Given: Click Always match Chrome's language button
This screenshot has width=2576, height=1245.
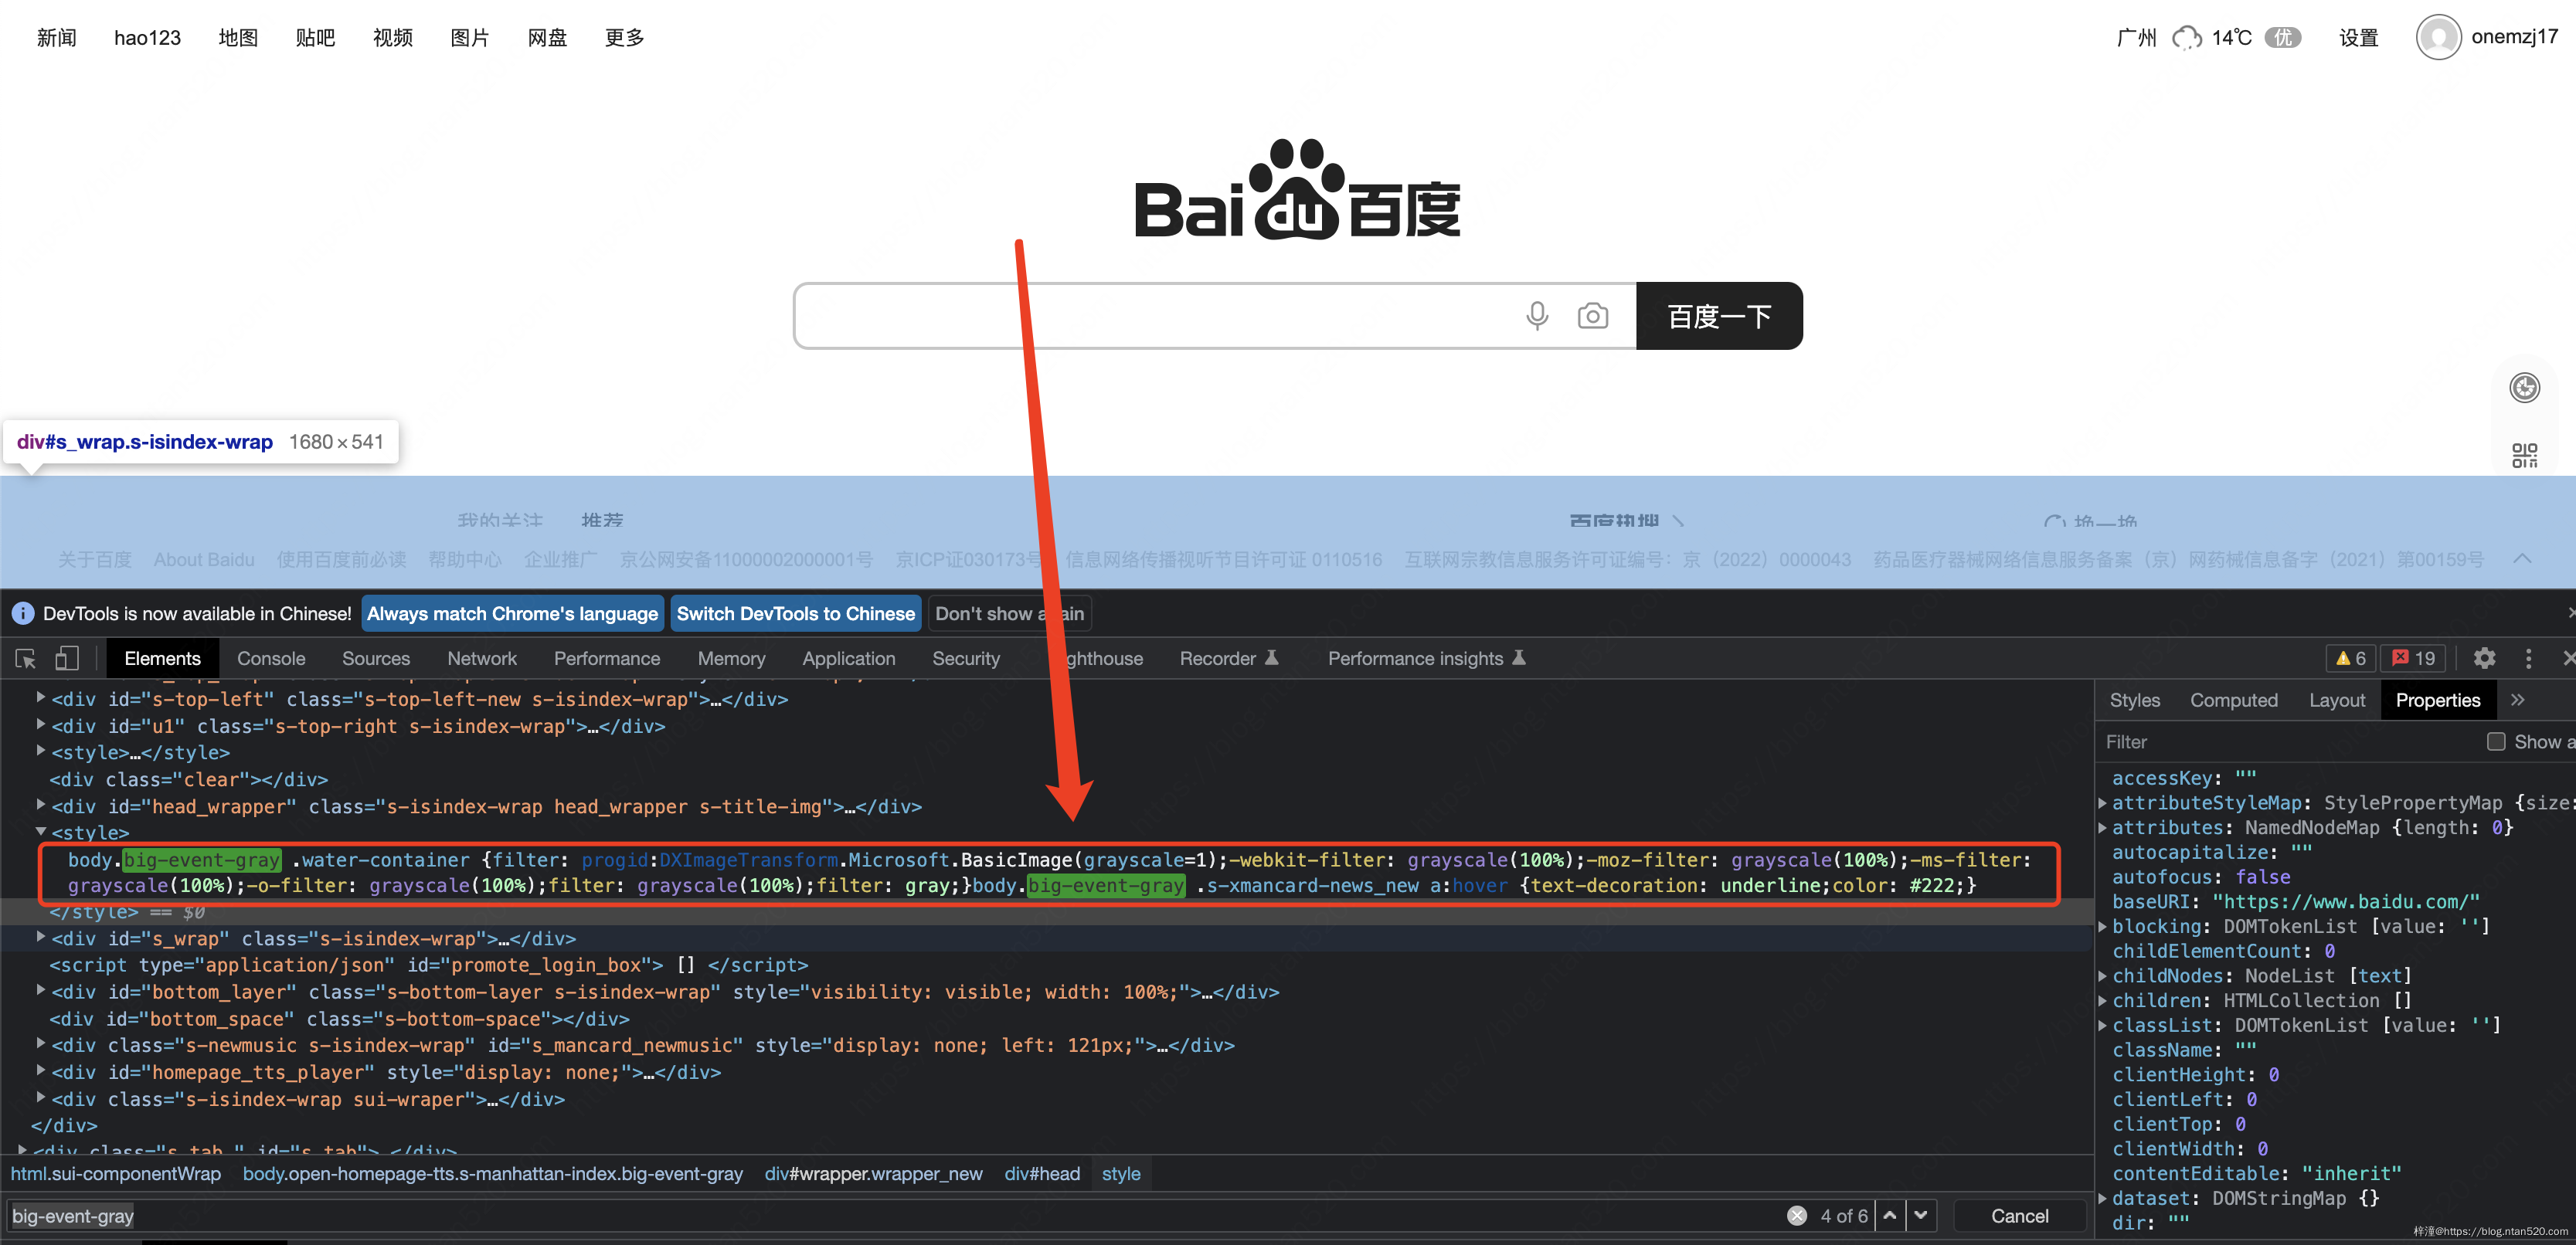Looking at the screenshot, I should click(x=512, y=613).
